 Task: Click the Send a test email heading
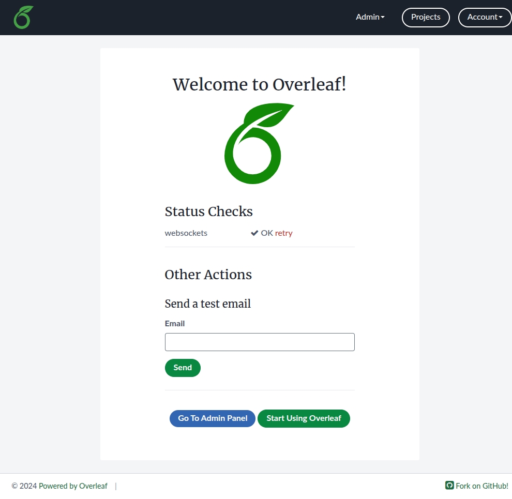(208, 304)
